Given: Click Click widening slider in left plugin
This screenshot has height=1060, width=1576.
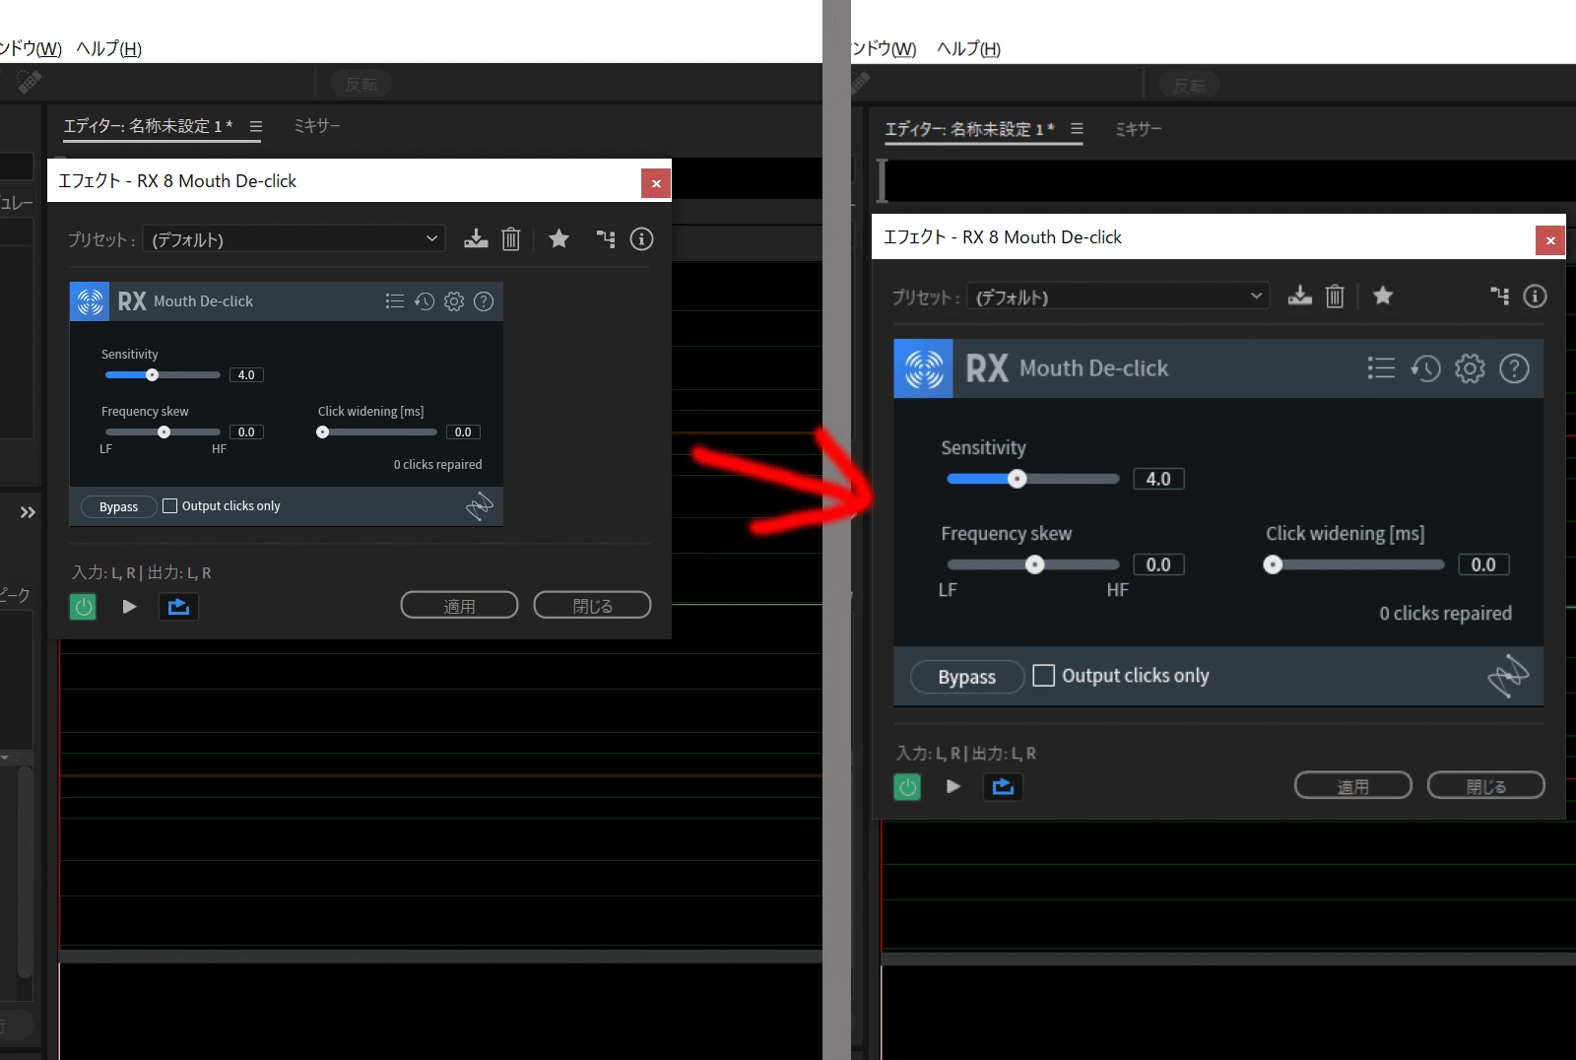Looking at the screenshot, I should pos(377,431).
